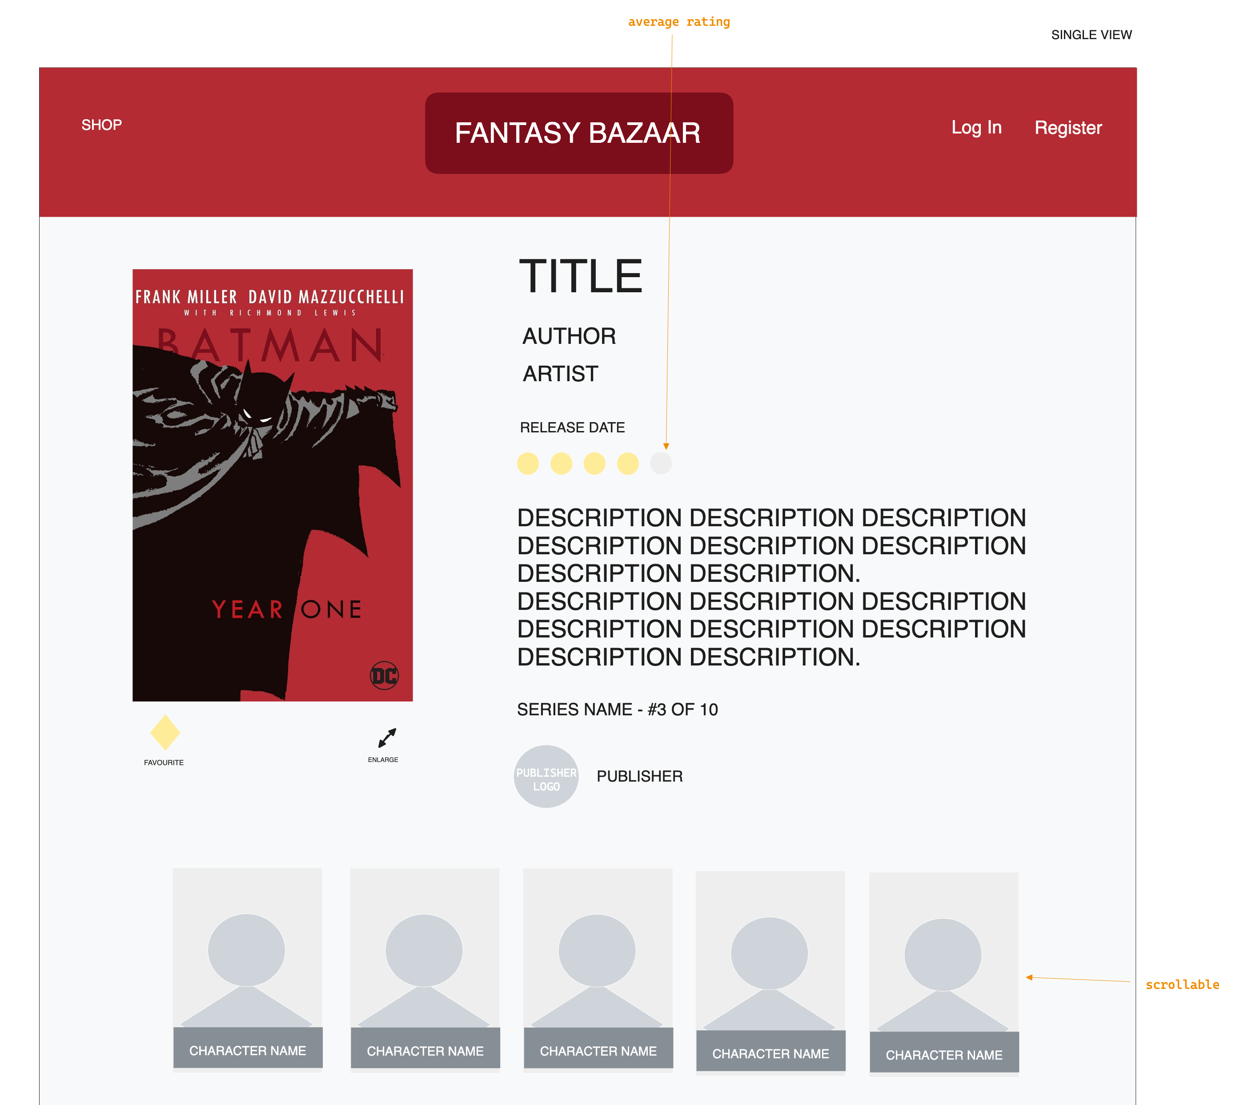Click the AUTHOR name text
Screen dimensions: 1236x1105
(x=569, y=336)
